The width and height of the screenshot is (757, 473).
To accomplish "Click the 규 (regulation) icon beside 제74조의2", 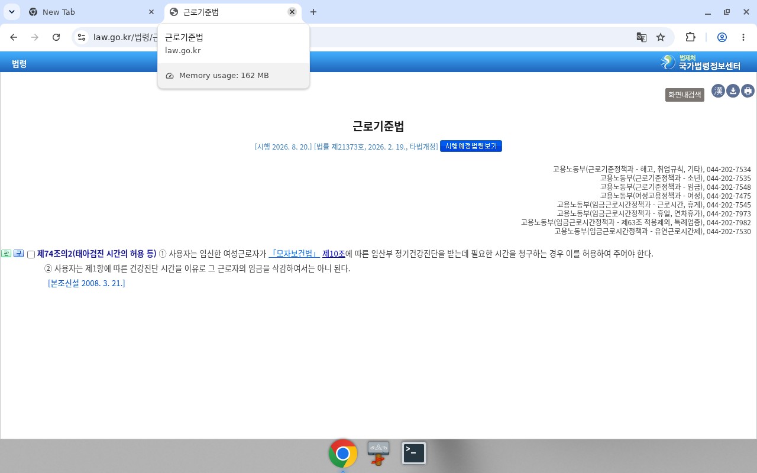I will click(x=18, y=254).
